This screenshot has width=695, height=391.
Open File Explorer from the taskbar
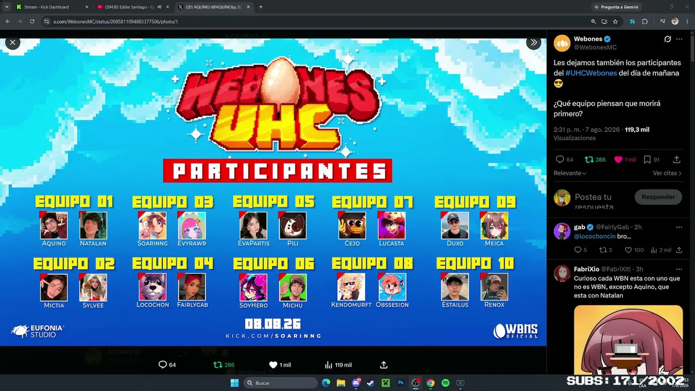[x=341, y=383]
